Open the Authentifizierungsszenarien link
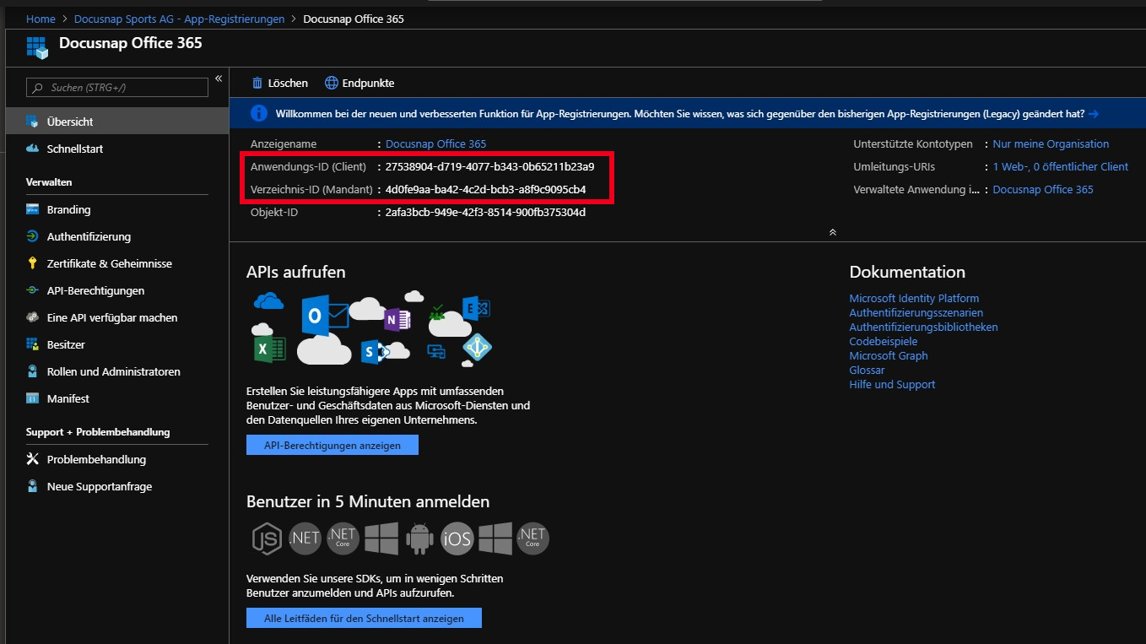This screenshot has width=1146, height=644. [916, 312]
